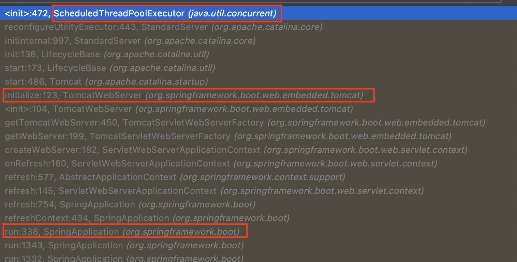
Task: Jump to the start:173 LifecycleBase frame
Action: (258, 68)
